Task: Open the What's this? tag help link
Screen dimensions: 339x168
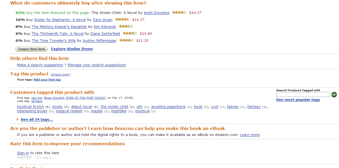Action: (60, 74)
